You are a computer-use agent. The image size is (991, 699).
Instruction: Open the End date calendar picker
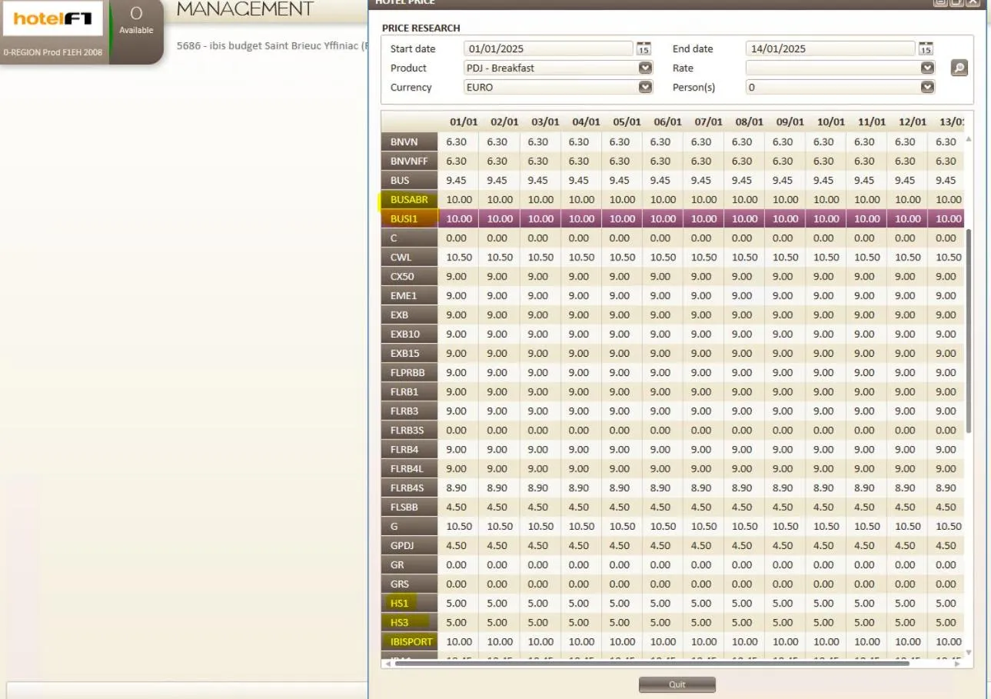click(926, 48)
